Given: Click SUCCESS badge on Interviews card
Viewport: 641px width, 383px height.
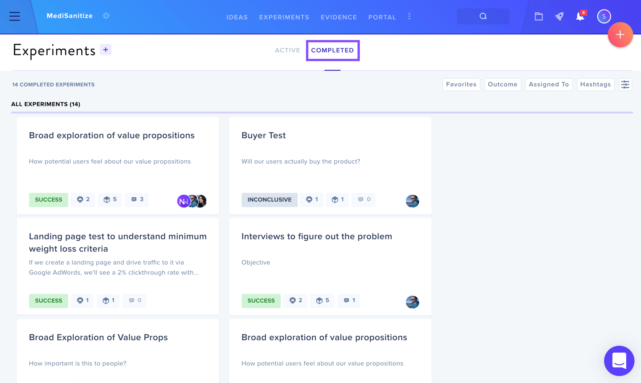Looking at the screenshot, I should [x=261, y=301].
